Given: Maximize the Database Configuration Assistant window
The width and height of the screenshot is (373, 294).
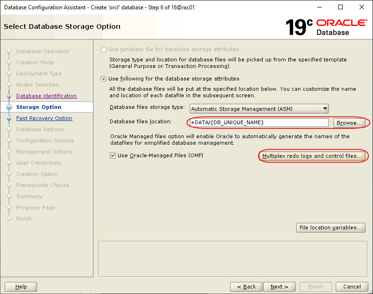Looking at the screenshot, I should [x=340, y=7].
